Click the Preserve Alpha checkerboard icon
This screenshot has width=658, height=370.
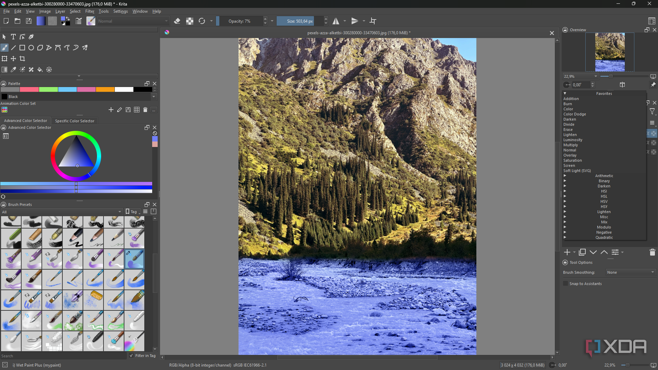[190, 21]
